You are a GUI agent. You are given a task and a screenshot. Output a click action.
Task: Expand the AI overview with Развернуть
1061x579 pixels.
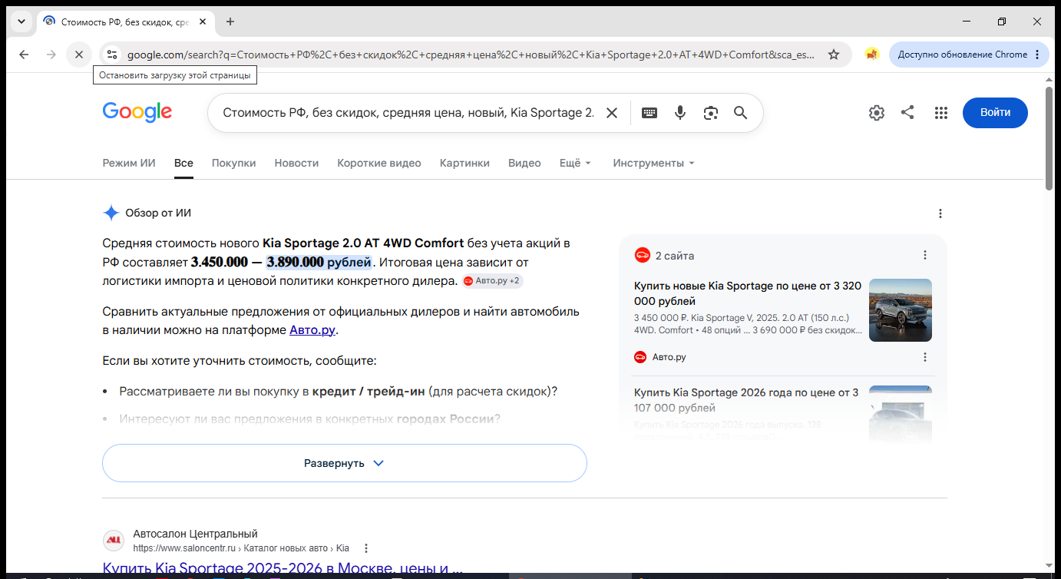pos(345,463)
